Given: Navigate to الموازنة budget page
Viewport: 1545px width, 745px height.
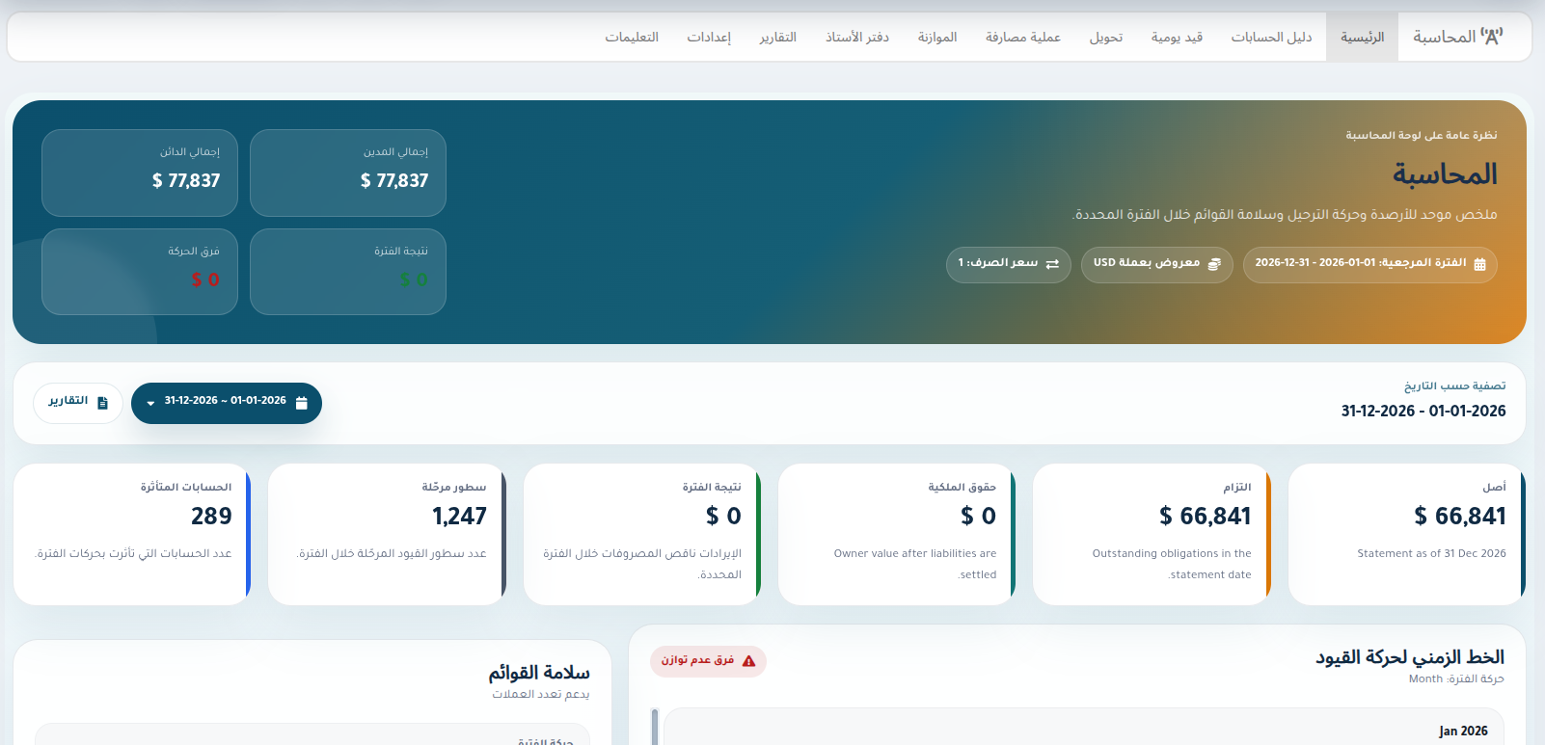Looking at the screenshot, I should pos(936,38).
